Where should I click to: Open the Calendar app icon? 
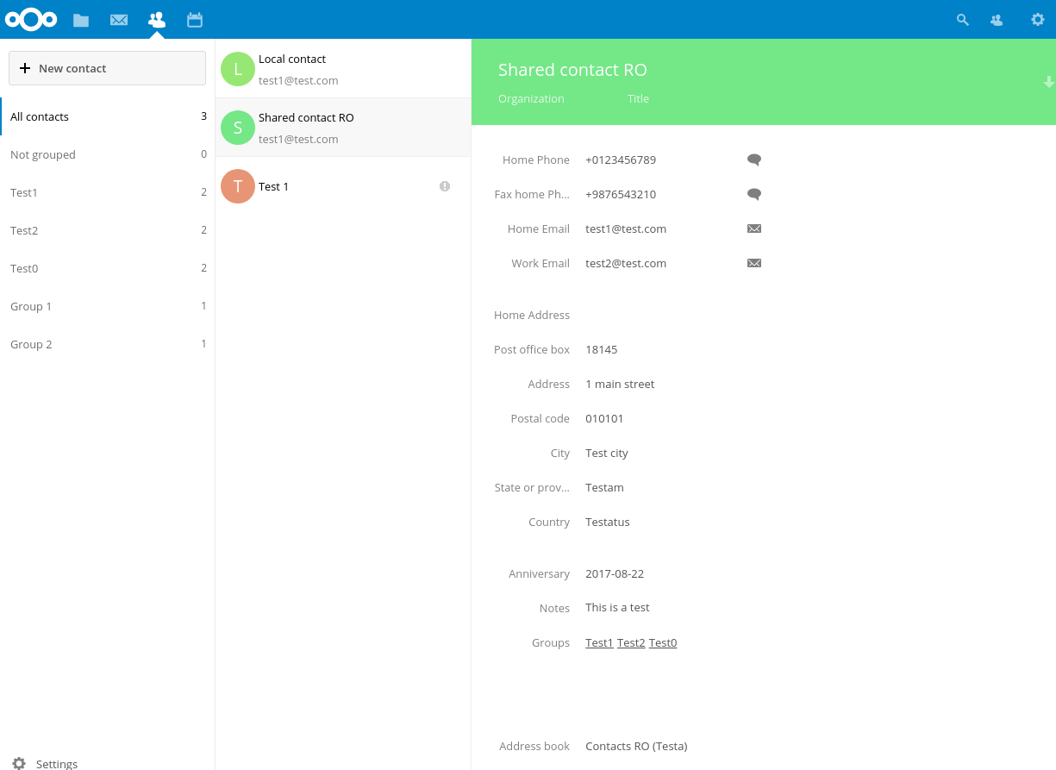(x=195, y=19)
